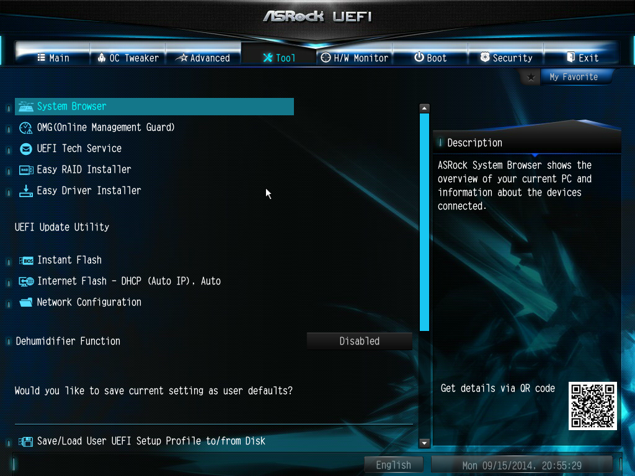Click the H/W Monitor gauge icon
This screenshot has height=476, width=635.
point(326,58)
